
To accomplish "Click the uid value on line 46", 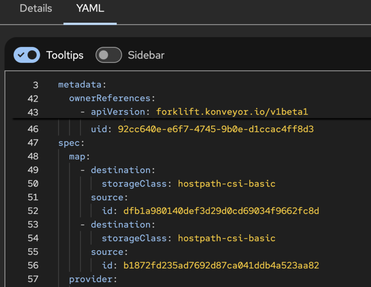I will [x=215, y=129].
